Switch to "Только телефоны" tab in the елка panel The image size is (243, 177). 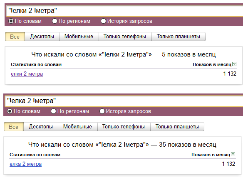pyautogui.click(x=124, y=127)
